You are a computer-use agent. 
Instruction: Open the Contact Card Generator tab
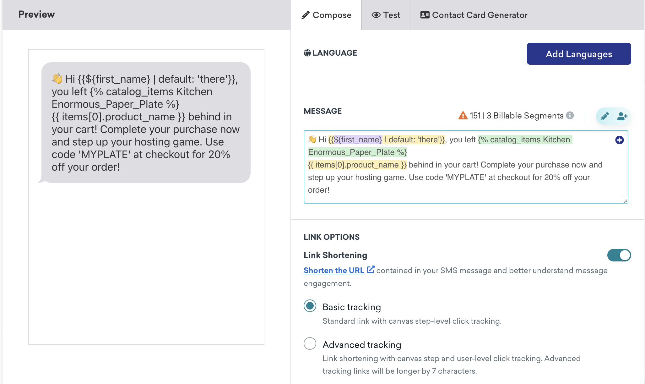[x=474, y=14]
